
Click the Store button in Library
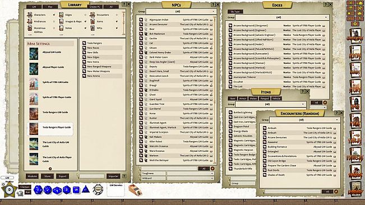[x=47, y=176]
